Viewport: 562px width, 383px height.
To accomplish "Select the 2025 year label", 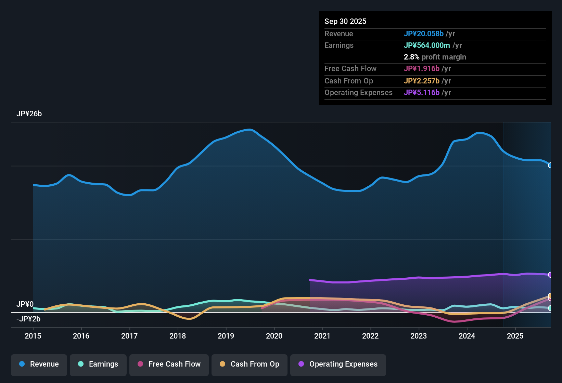I will [515, 336].
